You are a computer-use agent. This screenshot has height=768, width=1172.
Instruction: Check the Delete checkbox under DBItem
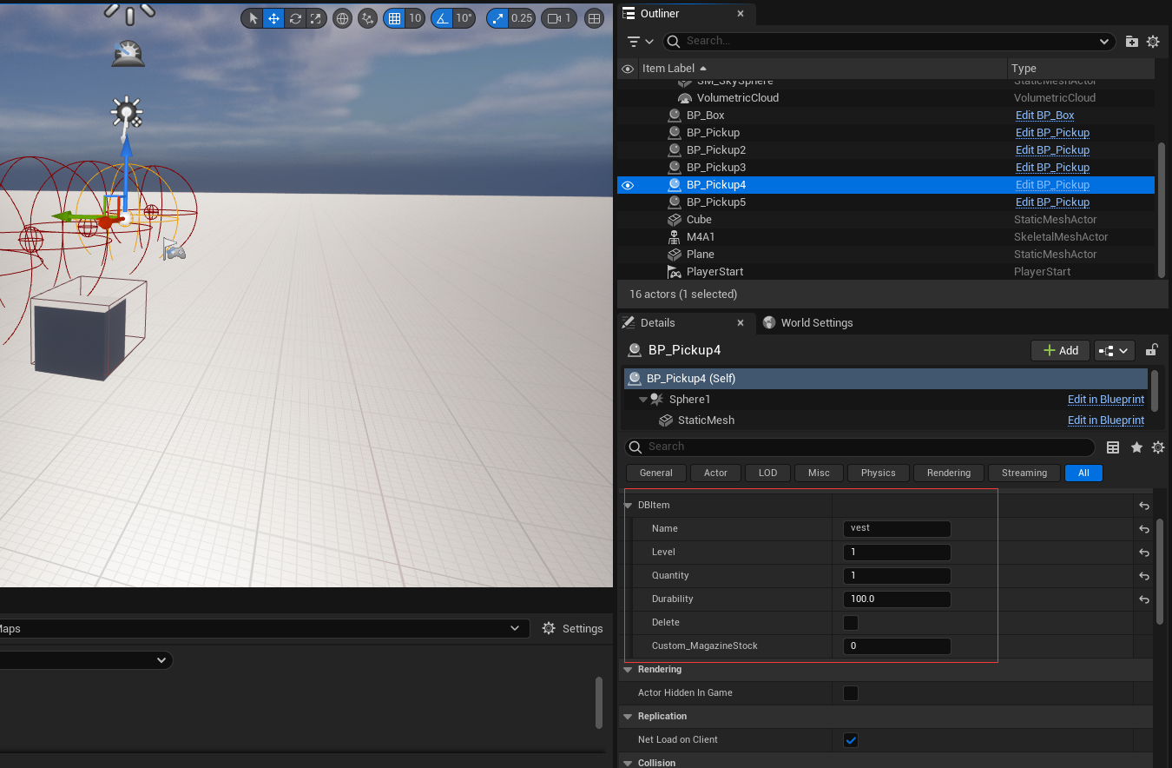851,623
